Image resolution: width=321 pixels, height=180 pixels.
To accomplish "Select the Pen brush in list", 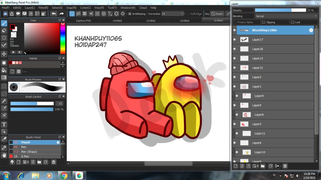I will click(x=34, y=147).
